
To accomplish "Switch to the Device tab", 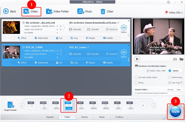I will [x=85, y=117].
